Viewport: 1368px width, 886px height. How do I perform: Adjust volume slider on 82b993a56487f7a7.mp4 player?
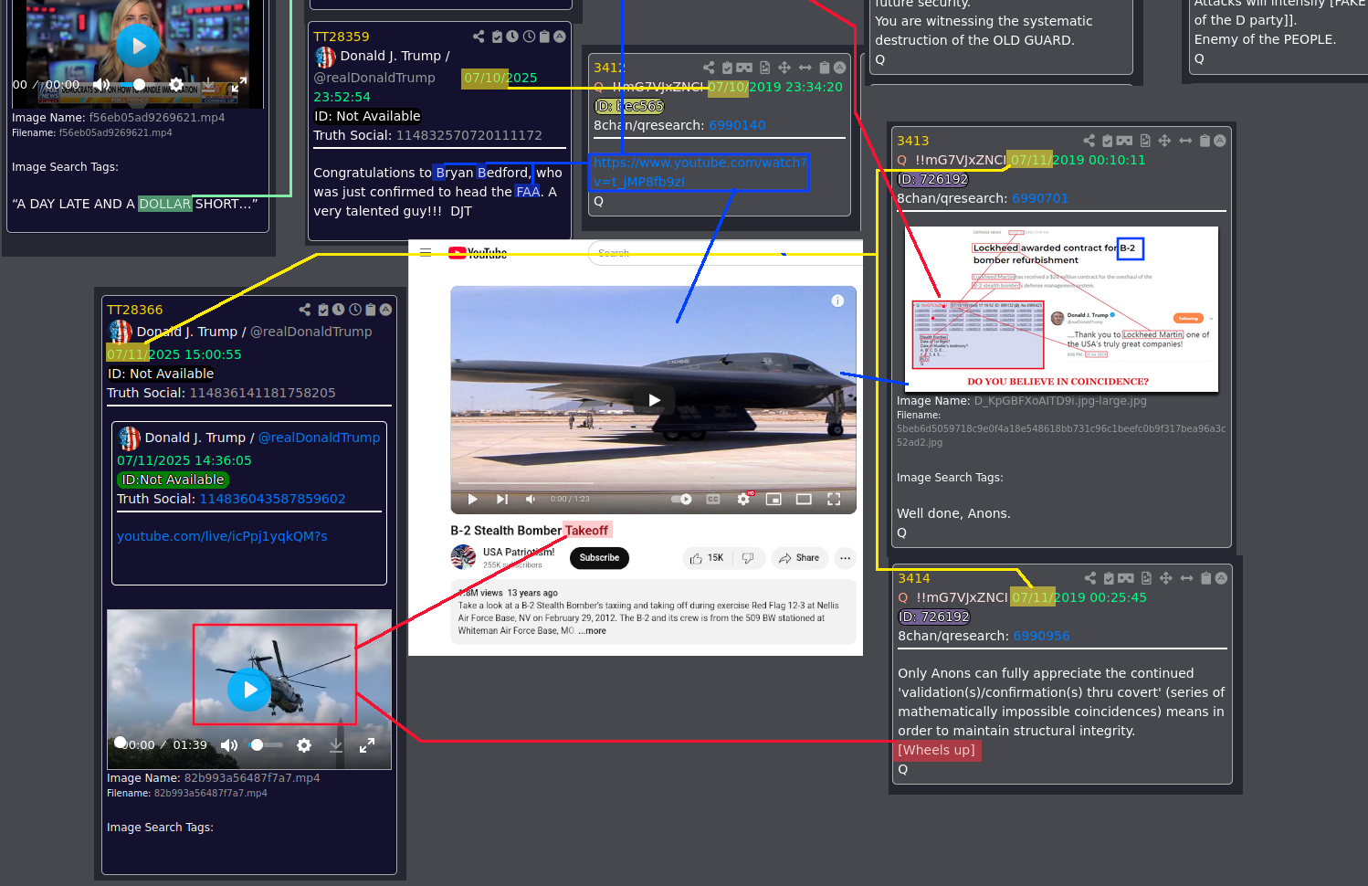(x=268, y=745)
